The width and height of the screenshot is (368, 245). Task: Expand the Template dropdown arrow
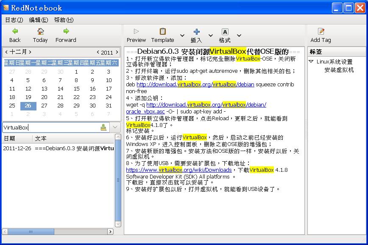[x=182, y=36]
